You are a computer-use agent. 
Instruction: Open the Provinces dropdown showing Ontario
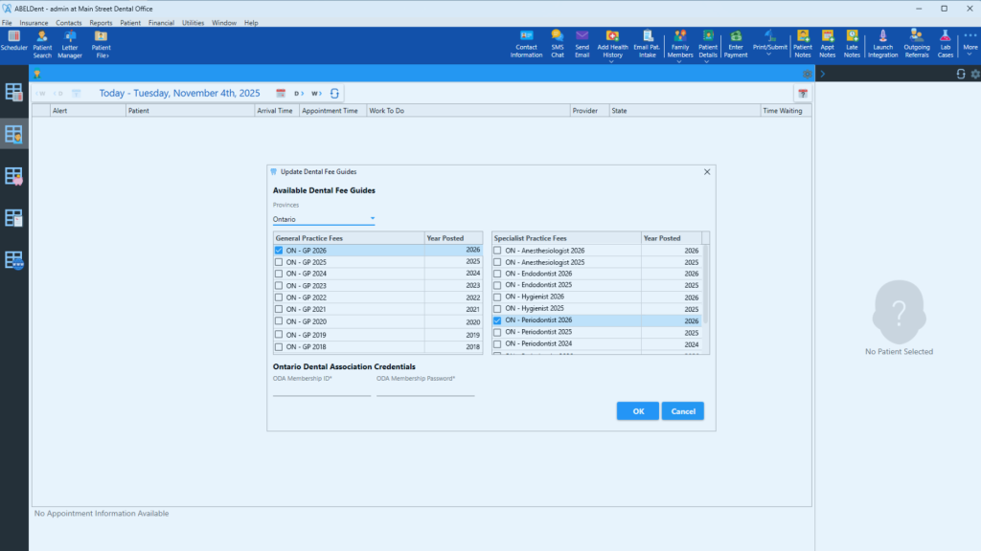(x=322, y=218)
